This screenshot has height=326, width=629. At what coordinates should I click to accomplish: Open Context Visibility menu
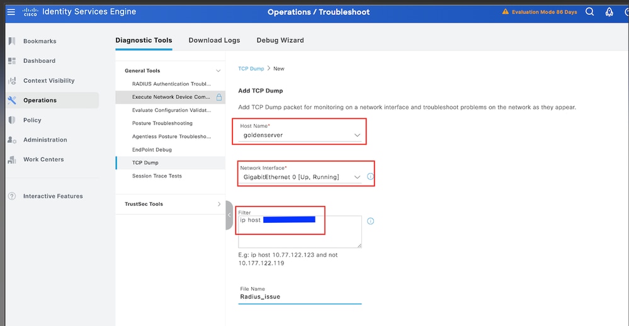(x=49, y=81)
